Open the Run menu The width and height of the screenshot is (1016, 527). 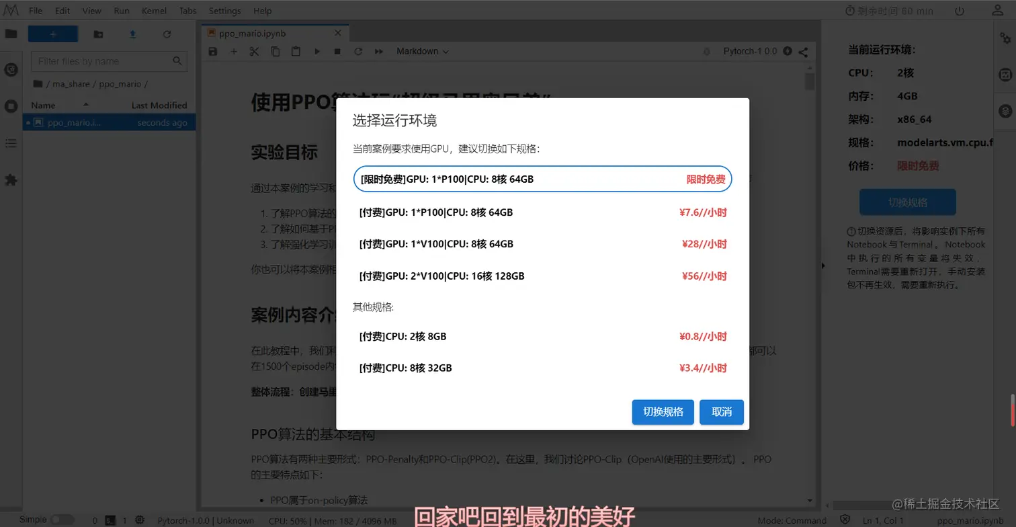(x=122, y=11)
